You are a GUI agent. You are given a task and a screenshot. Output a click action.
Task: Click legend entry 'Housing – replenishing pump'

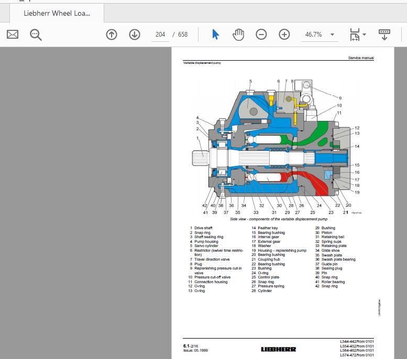[282, 251]
